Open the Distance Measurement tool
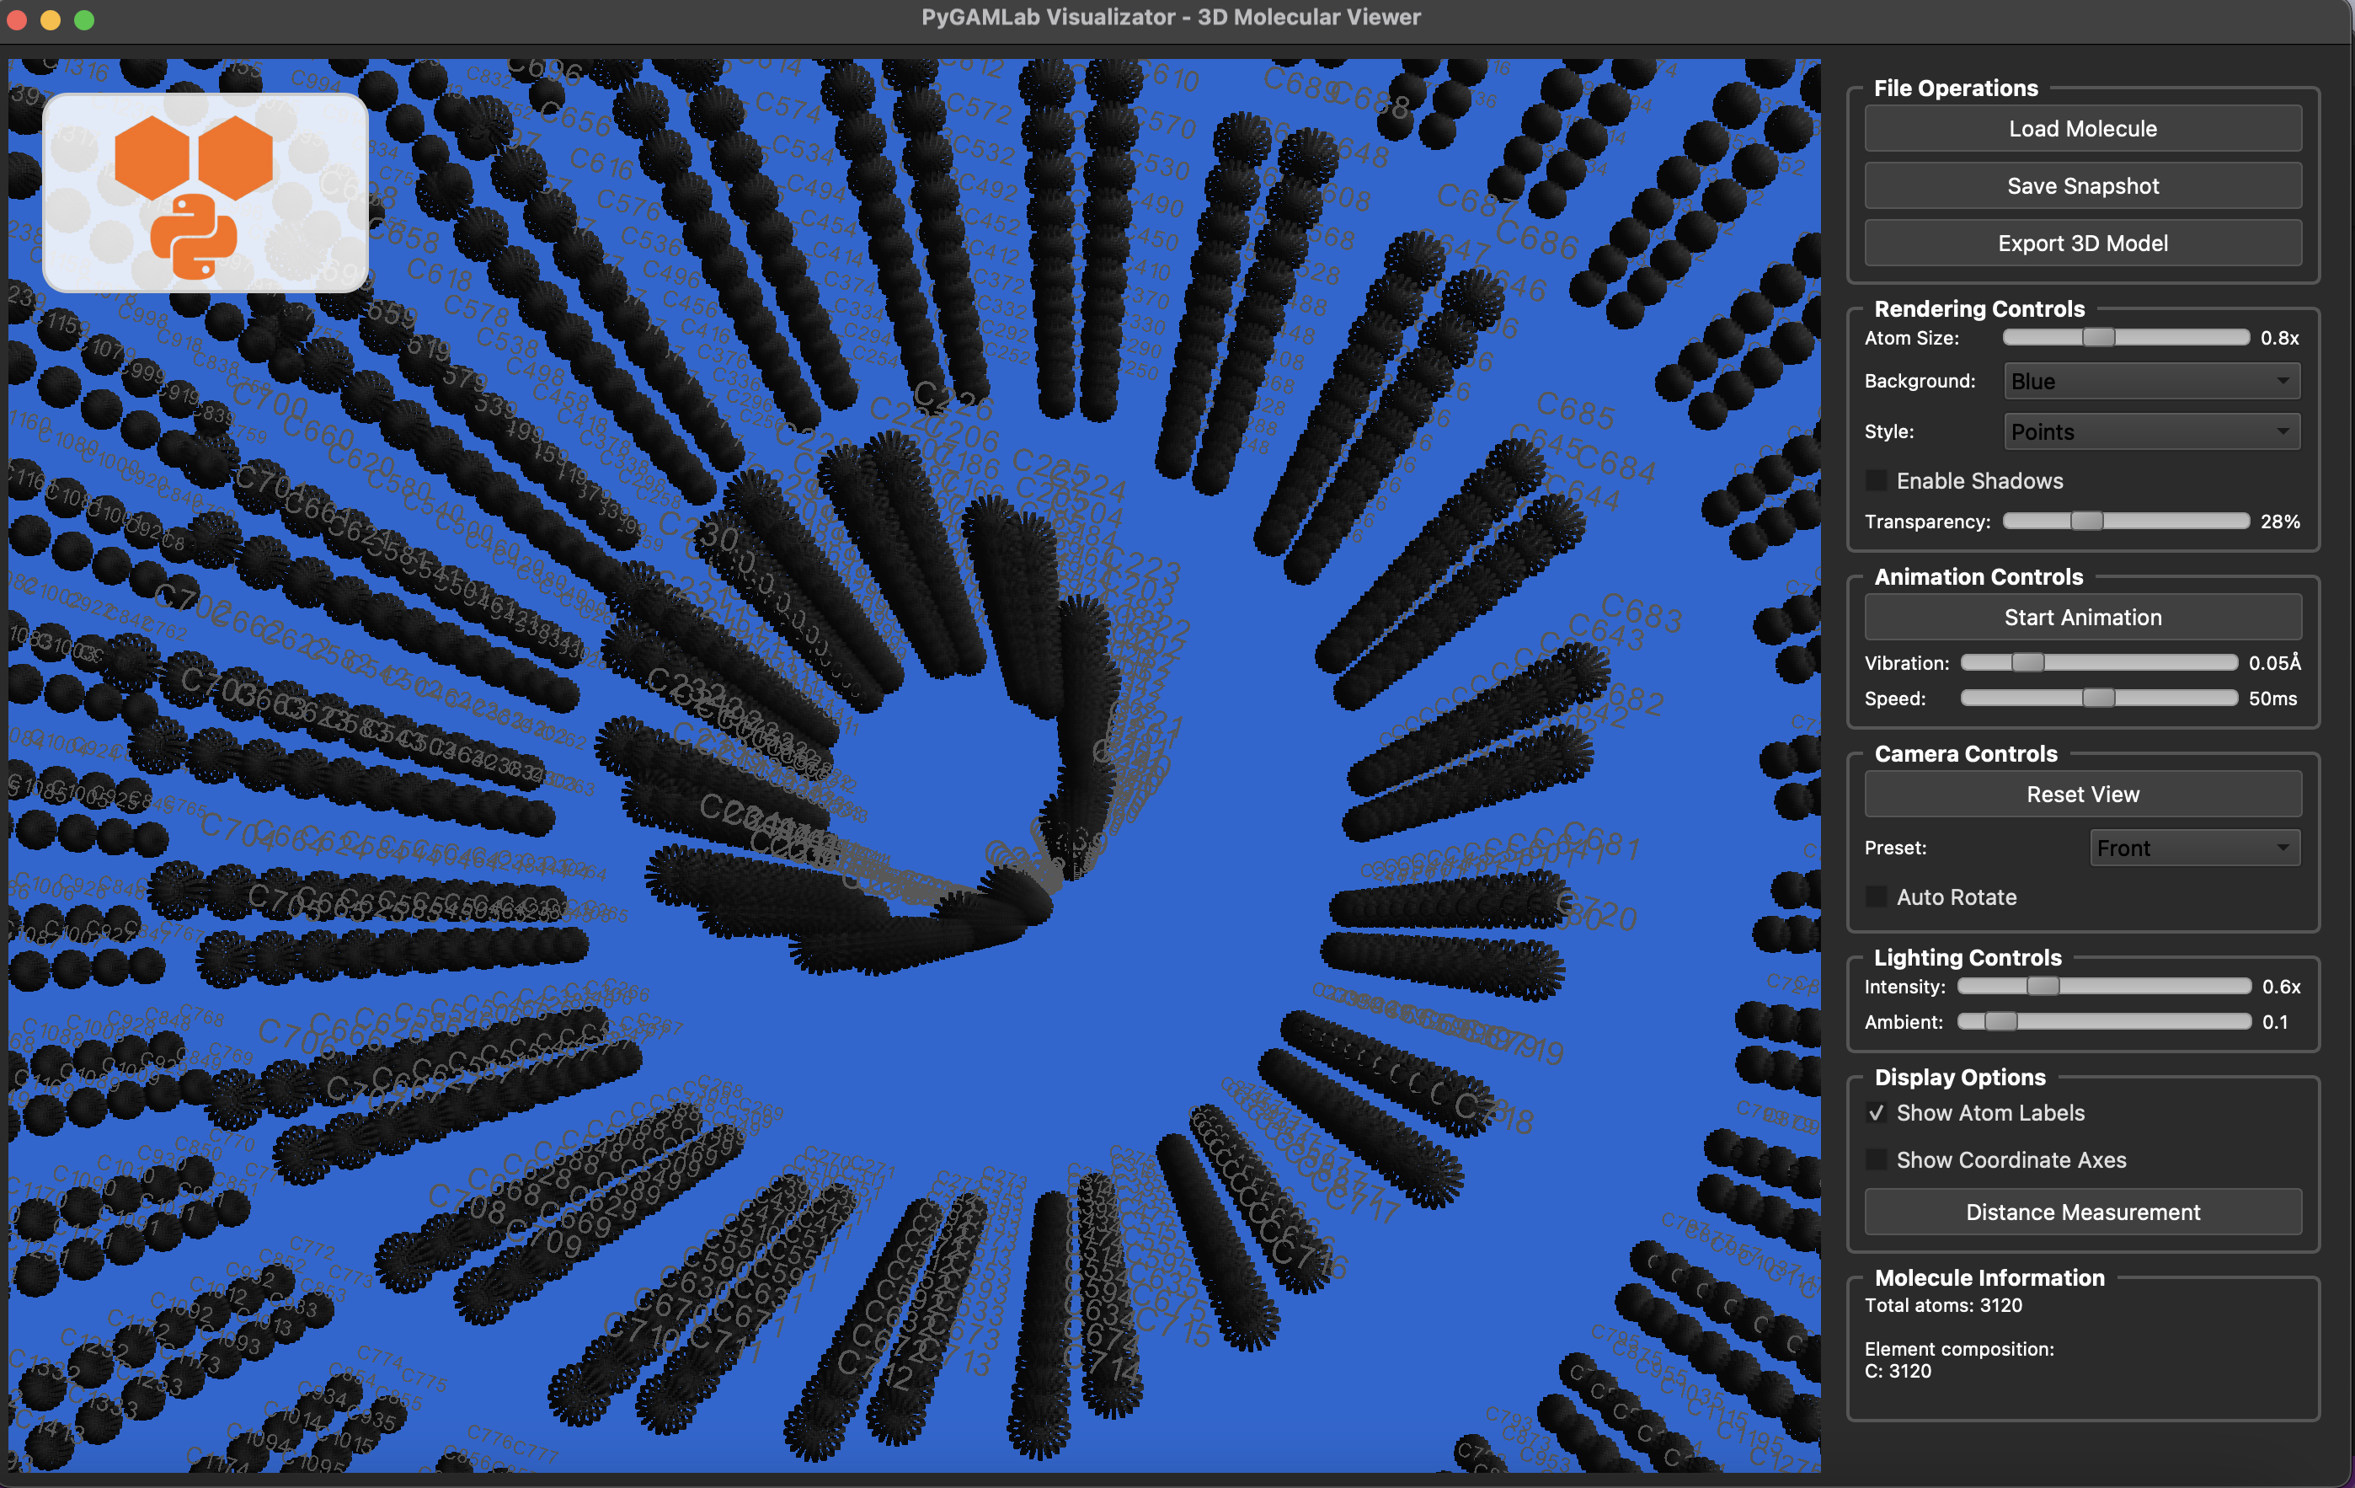The width and height of the screenshot is (2355, 1488). 2082,1212
